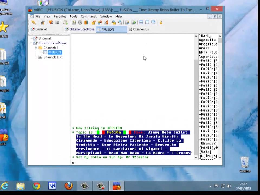
Task: Click the Connect lightning bolt toolbar icon
Action: tap(34, 22)
